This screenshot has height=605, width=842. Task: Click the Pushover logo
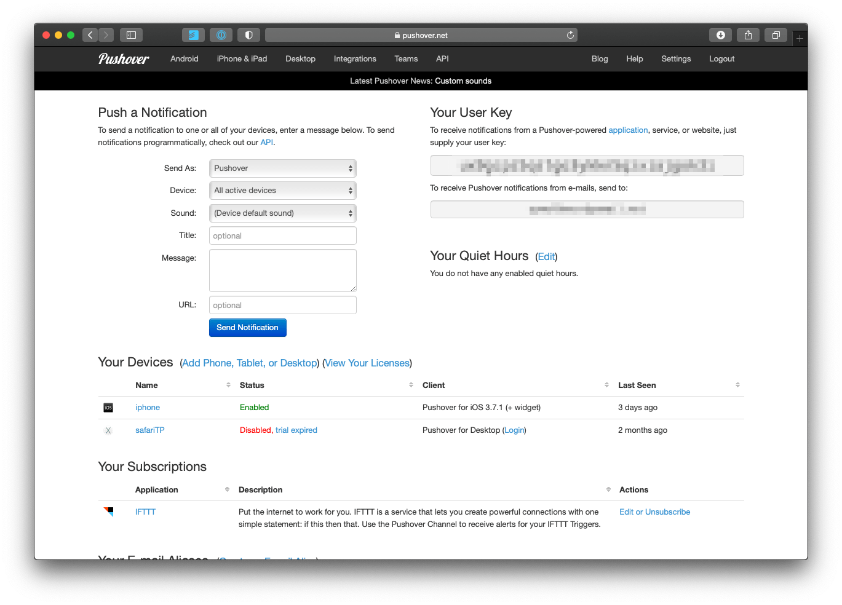point(124,58)
